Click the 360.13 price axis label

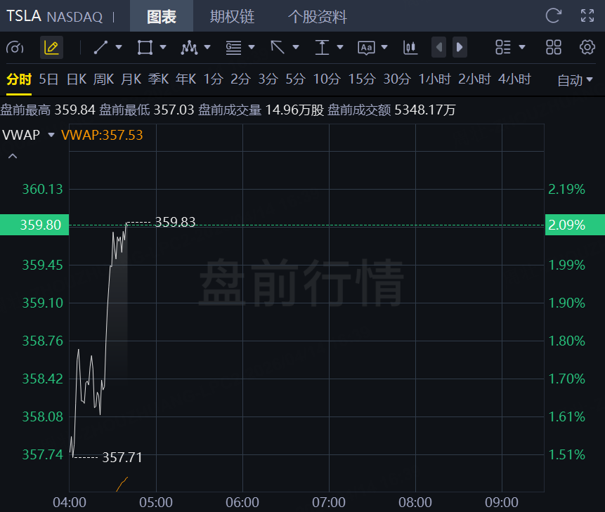click(x=42, y=190)
